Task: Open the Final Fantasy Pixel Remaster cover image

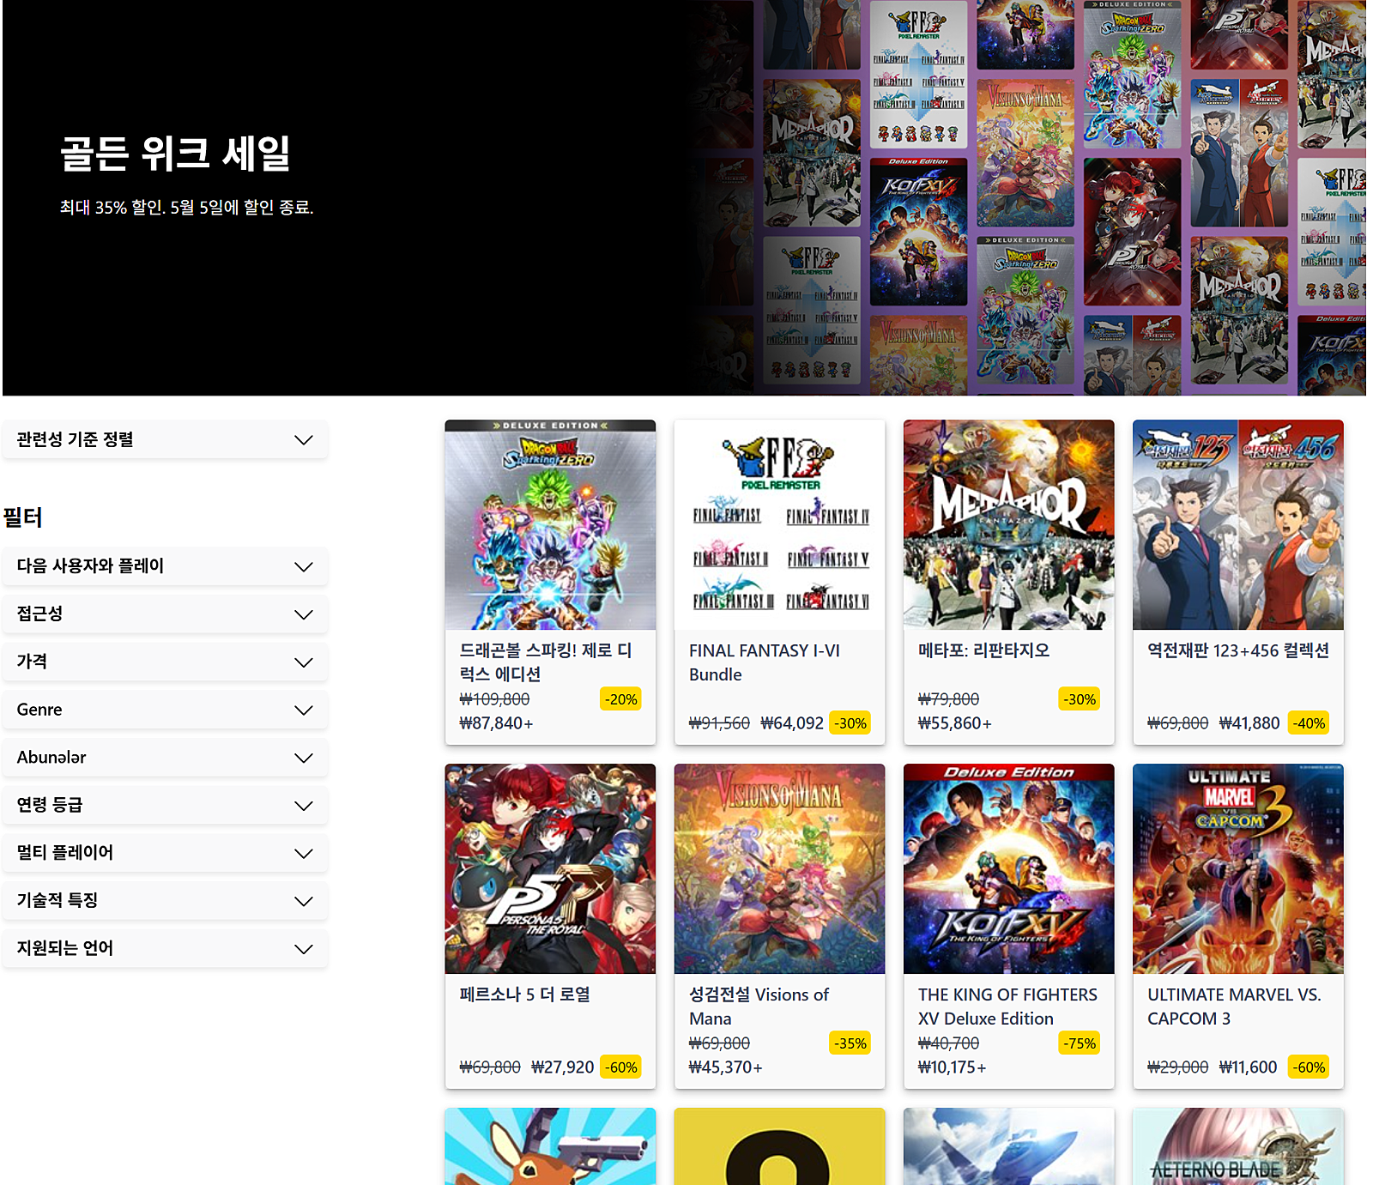Action: point(779,524)
